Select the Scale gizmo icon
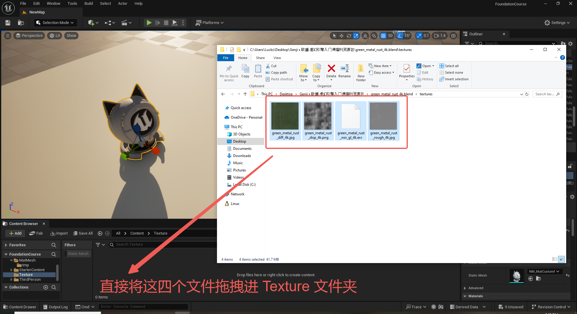577x314 pixels. tap(356, 36)
